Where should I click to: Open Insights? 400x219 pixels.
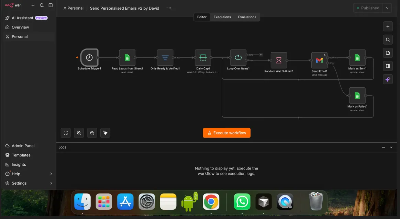pos(19,165)
